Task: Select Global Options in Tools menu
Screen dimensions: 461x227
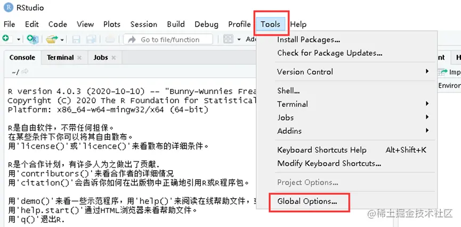Action: pos(307,201)
